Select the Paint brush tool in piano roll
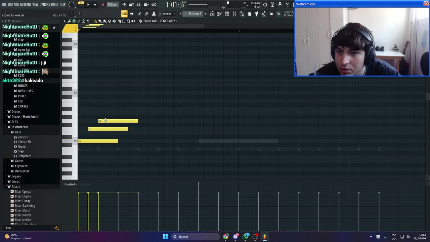Image resolution: width=430 pixels, height=242 pixels. click(x=100, y=21)
